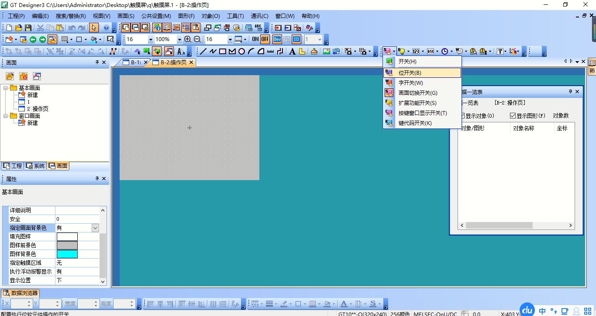Choose 键代码开关(K) from the switch menu

422,123
